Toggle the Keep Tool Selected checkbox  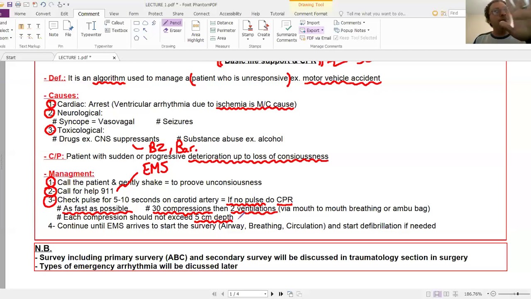point(336,38)
